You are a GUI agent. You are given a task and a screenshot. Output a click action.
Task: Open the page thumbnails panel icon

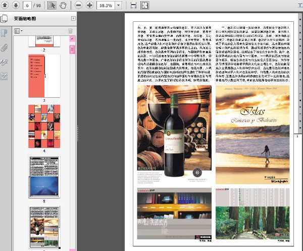4,19
